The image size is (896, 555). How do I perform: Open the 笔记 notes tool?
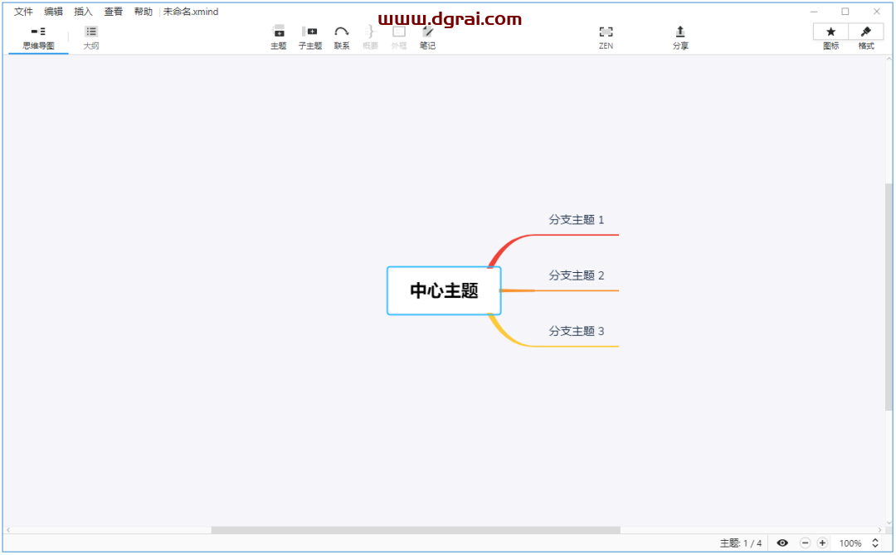tap(427, 37)
